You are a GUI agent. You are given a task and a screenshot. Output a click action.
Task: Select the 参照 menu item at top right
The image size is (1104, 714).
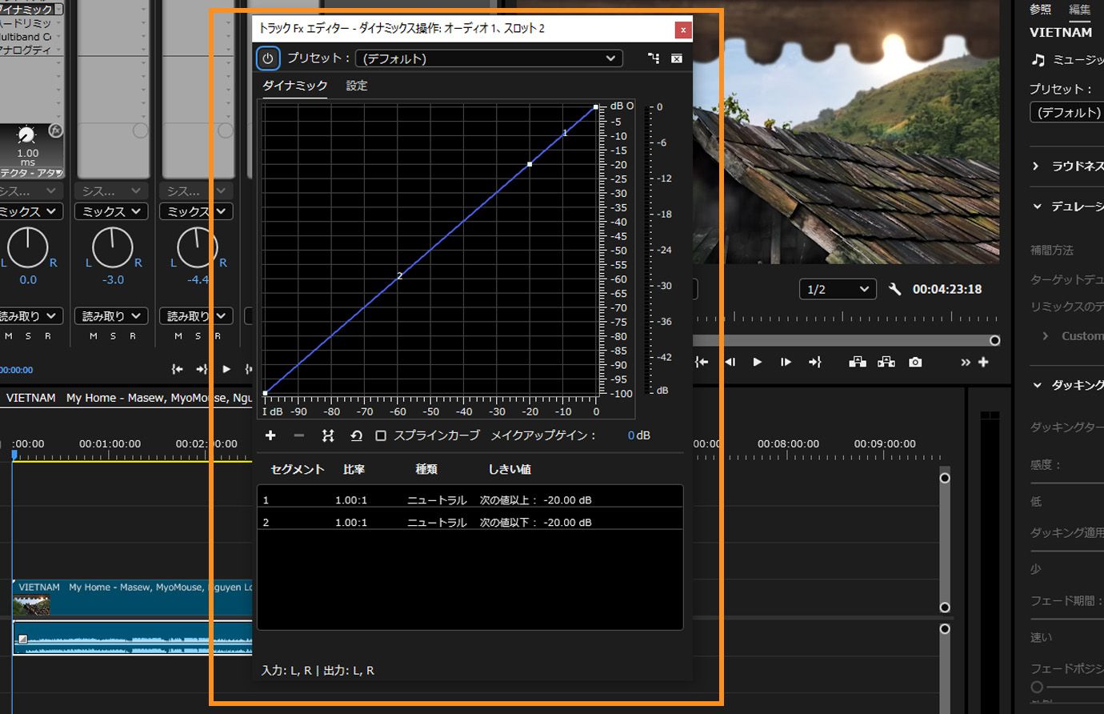tap(1040, 8)
